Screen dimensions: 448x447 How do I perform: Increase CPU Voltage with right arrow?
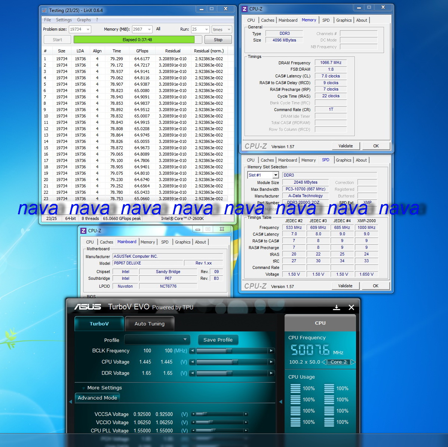click(271, 362)
